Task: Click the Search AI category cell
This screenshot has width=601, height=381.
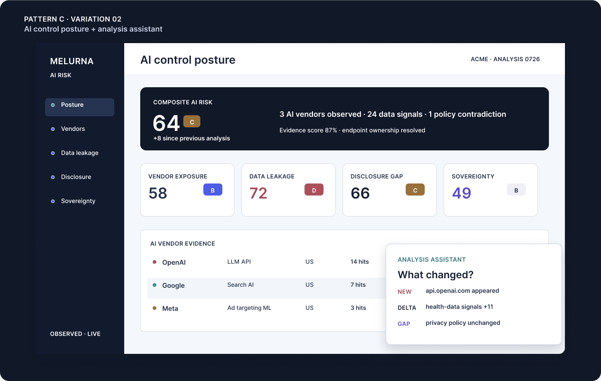Action: 240,285
